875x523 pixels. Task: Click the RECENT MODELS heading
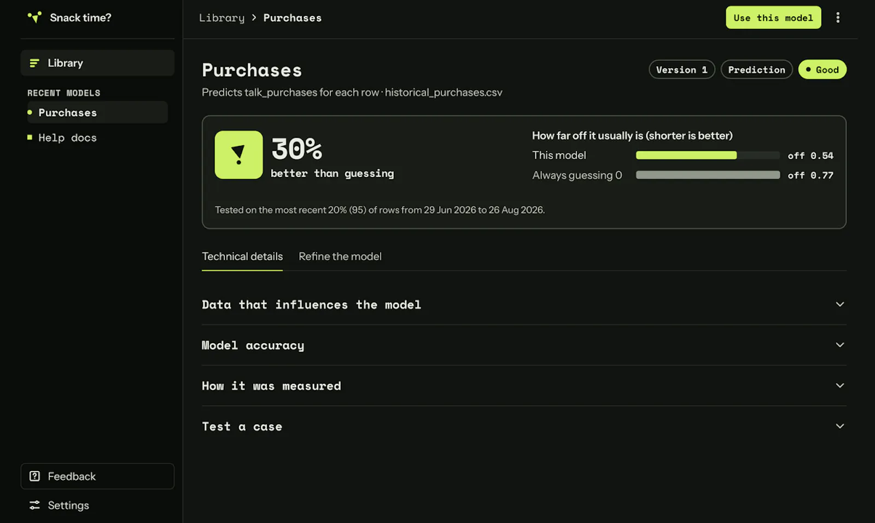click(x=64, y=93)
